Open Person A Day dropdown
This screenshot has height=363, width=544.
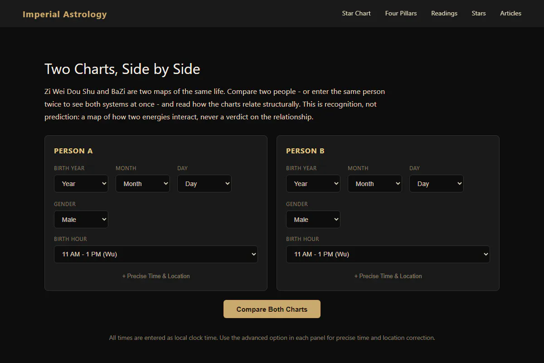(204, 184)
